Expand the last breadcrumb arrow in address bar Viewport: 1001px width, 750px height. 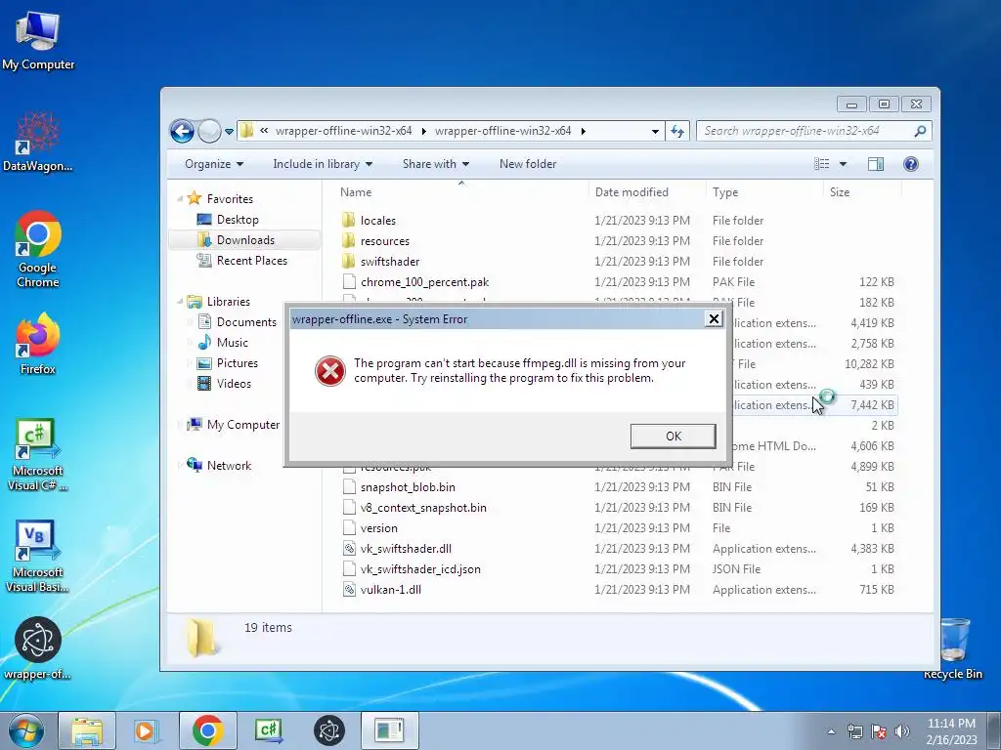click(x=583, y=132)
